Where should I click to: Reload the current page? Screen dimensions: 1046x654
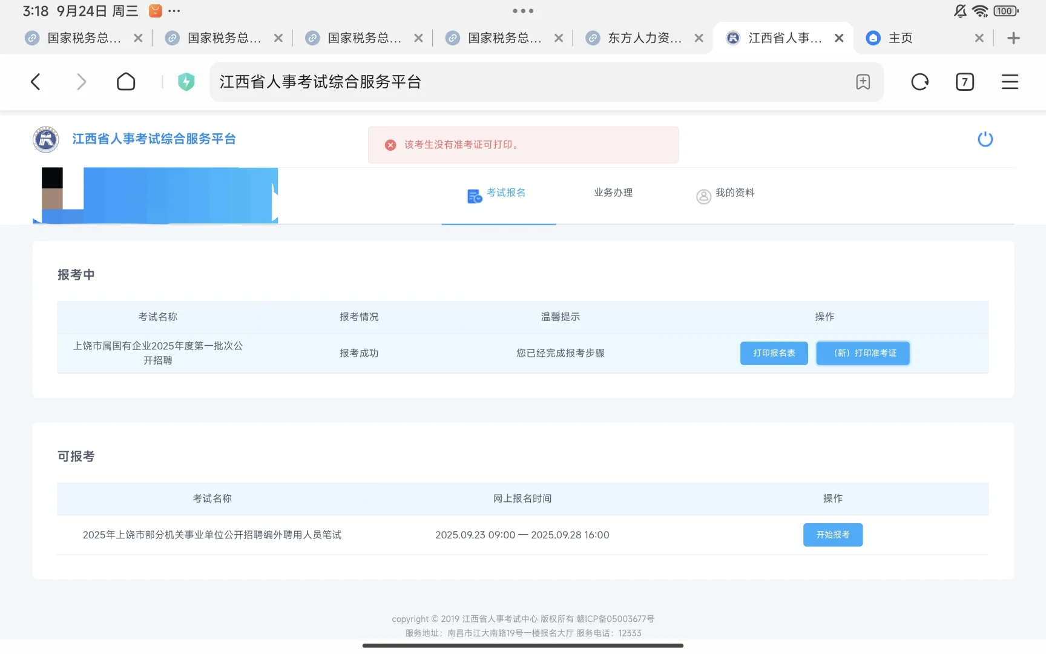(x=919, y=82)
